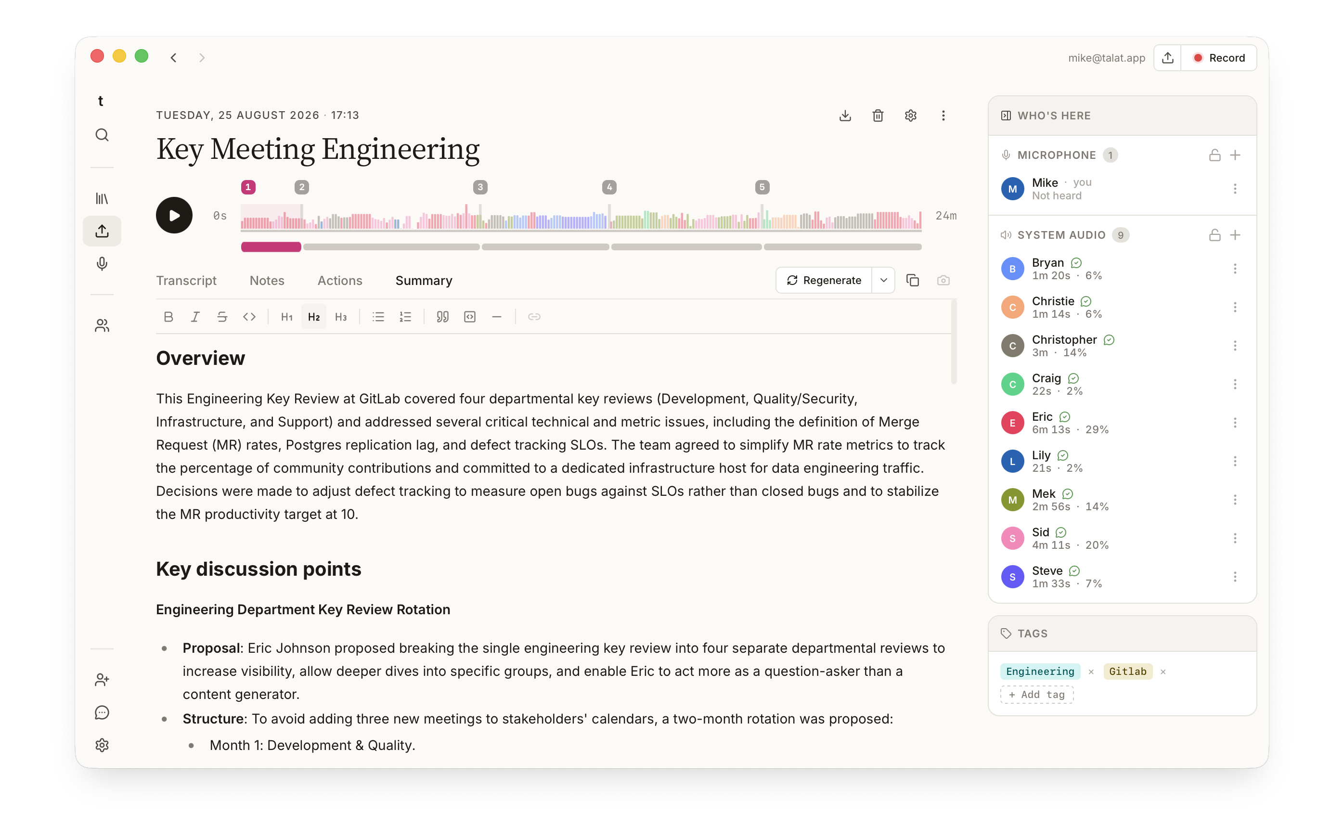
Task: Collapse the Who's Here panel
Action: point(1006,116)
